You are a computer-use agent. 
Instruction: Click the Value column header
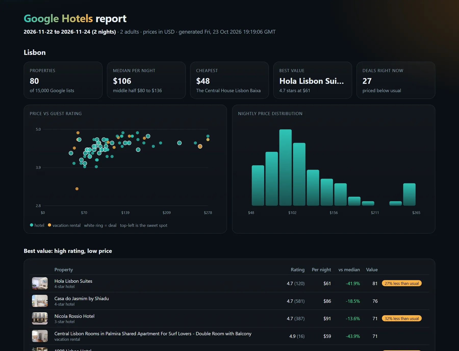pos(372,269)
